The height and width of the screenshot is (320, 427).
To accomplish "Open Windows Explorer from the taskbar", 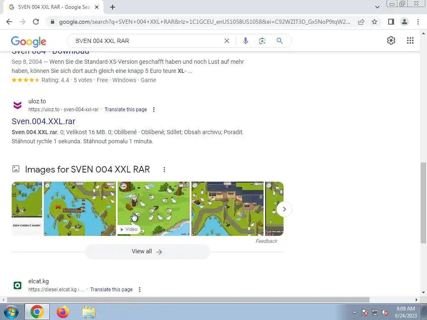I will point(89,312).
